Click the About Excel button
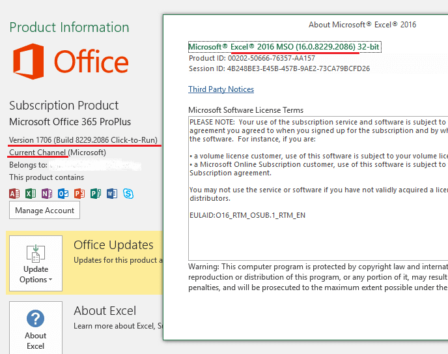This screenshot has width=448, height=354. click(x=36, y=328)
